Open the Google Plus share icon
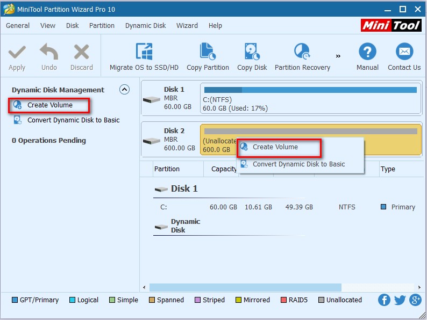This screenshot has width=427, height=320. click(x=415, y=300)
